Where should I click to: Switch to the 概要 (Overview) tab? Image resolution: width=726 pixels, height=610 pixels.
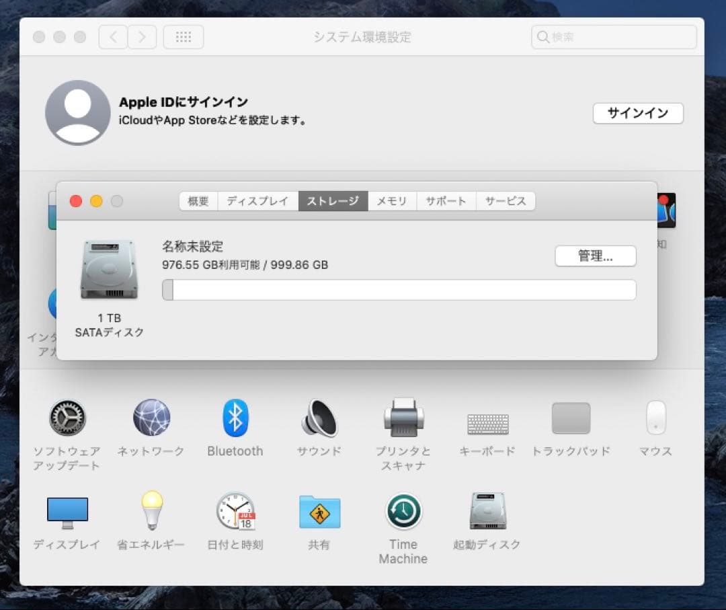198,200
